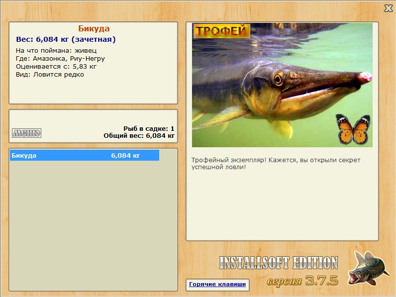
Task: Click the Где: Амазонка, Риу-Негру line
Action: [60, 59]
